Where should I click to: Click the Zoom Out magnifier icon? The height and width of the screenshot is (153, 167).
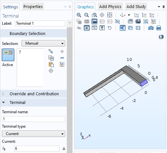point(86,15)
